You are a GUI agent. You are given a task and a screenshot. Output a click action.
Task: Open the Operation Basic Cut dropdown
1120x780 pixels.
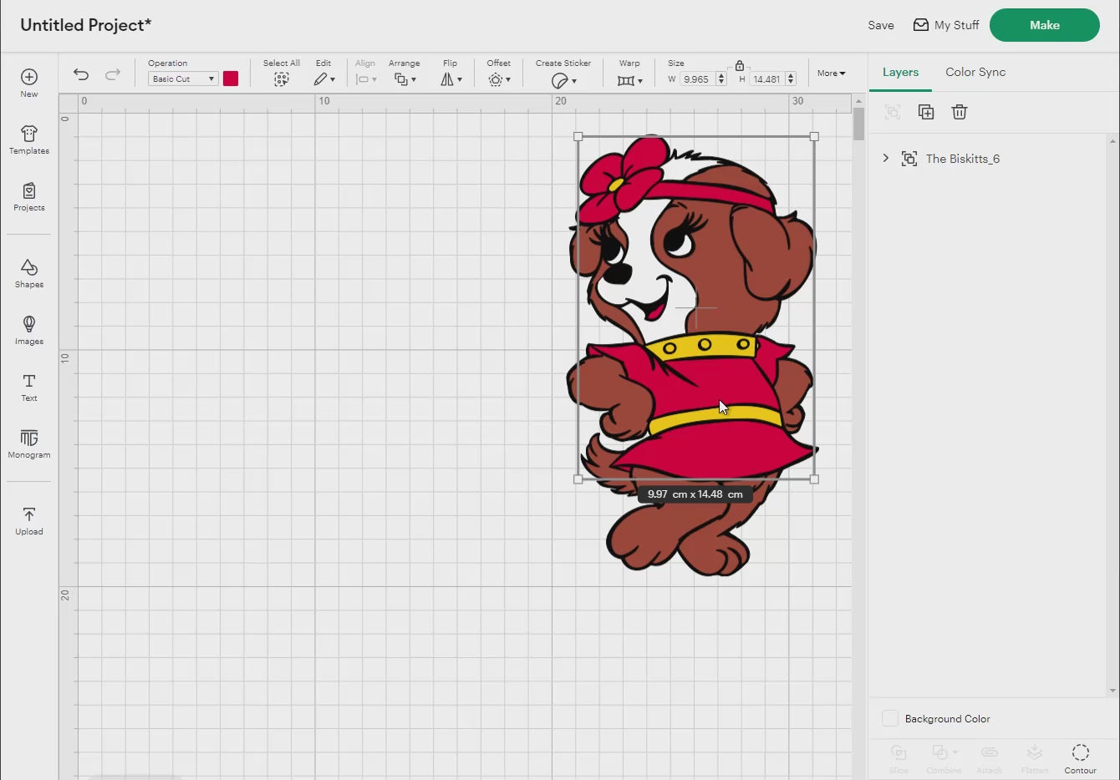(x=183, y=79)
